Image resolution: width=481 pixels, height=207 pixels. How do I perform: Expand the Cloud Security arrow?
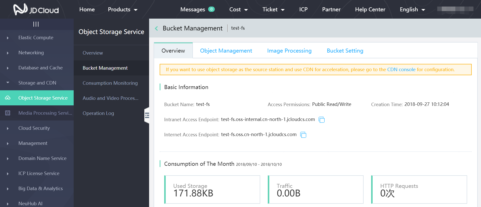click(x=8, y=128)
